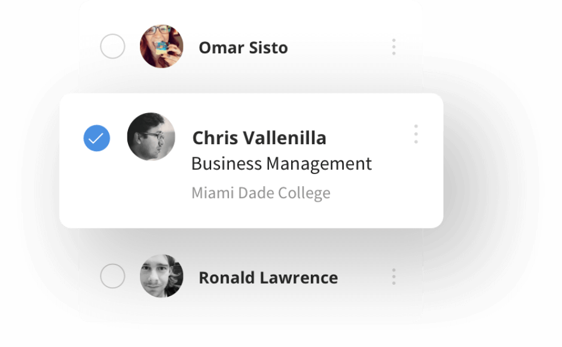Click the empty circle left of Ronald's photo
The width and height of the screenshot is (562, 347).
click(112, 276)
